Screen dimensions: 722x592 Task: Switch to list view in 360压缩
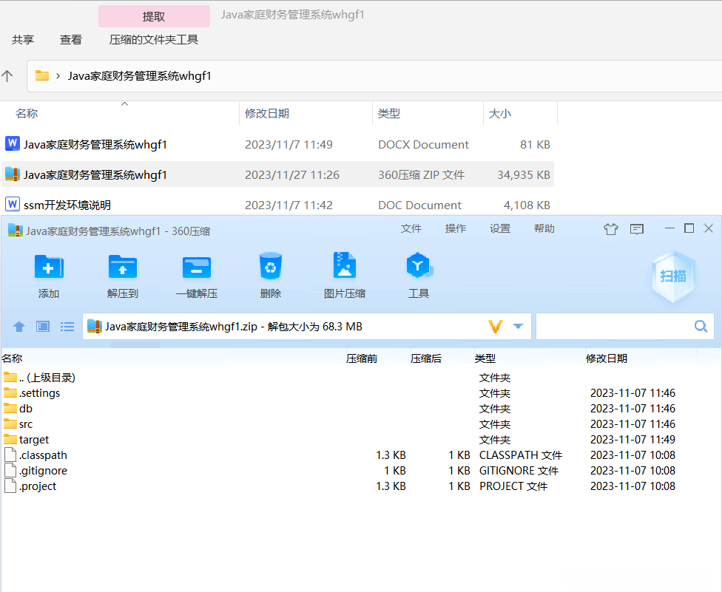click(x=67, y=327)
